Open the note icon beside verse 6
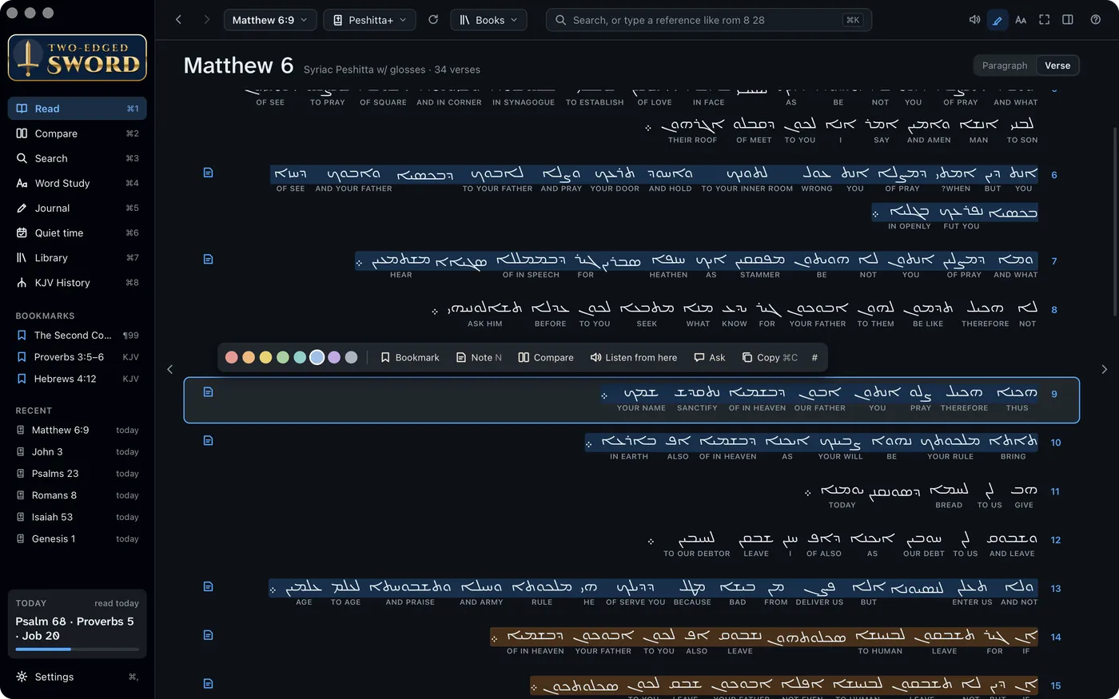 208,173
